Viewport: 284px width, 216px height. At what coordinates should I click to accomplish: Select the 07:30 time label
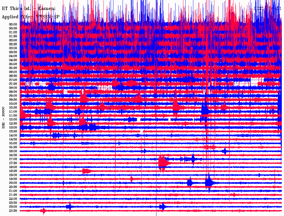pyautogui.click(x=13, y=84)
